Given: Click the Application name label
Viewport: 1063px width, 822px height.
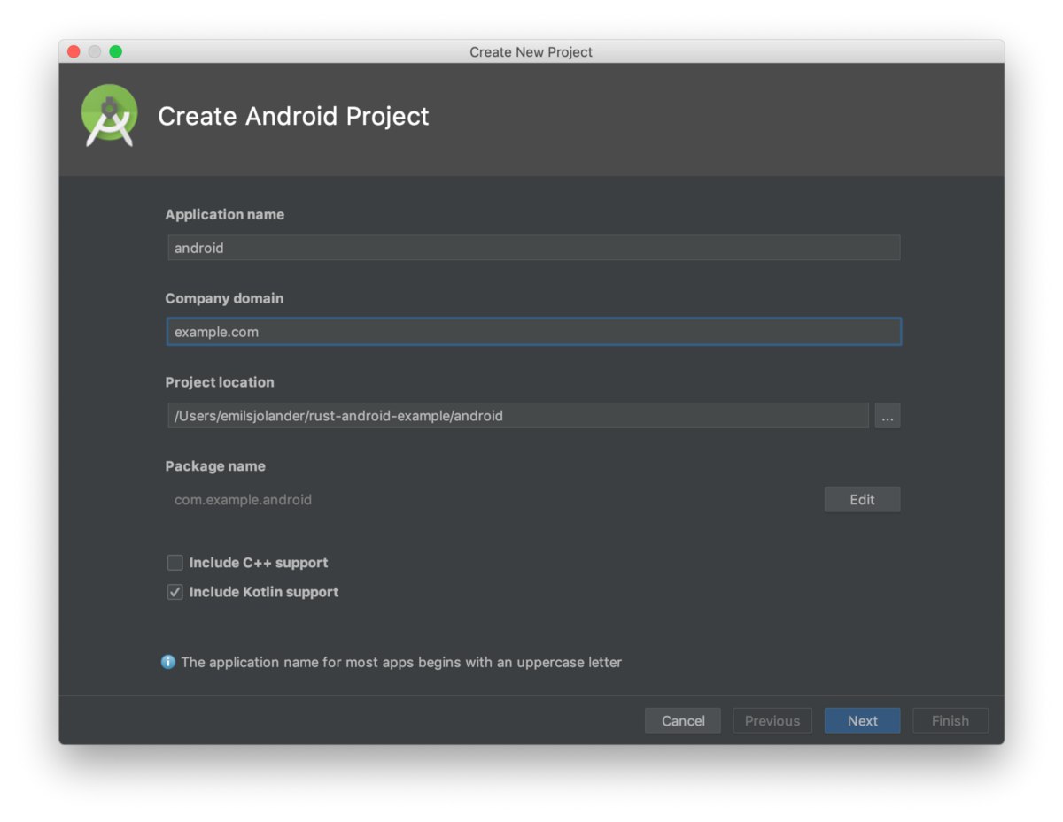Looking at the screenshot, I should coord(225,214).
